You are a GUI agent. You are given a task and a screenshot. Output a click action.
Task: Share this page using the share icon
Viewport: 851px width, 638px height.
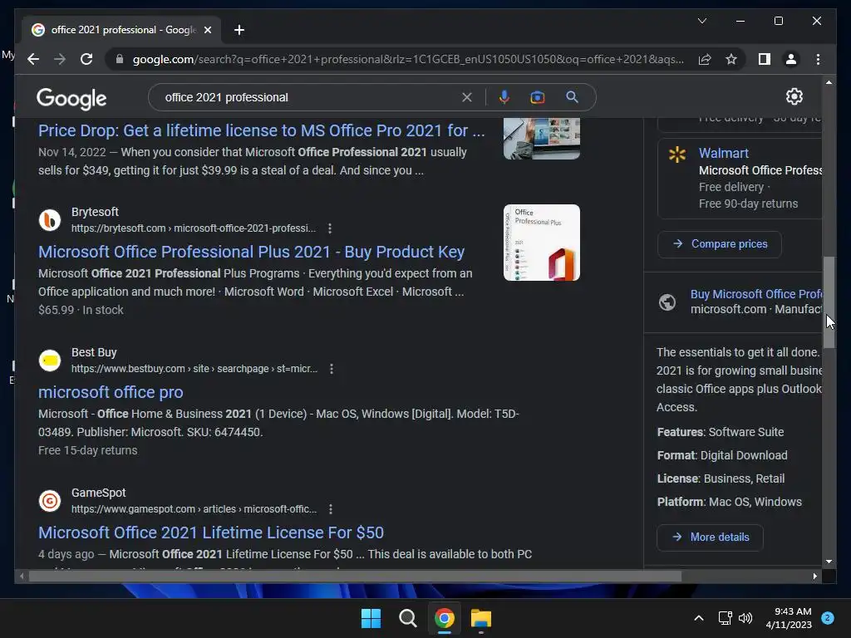tap(705, 59)
